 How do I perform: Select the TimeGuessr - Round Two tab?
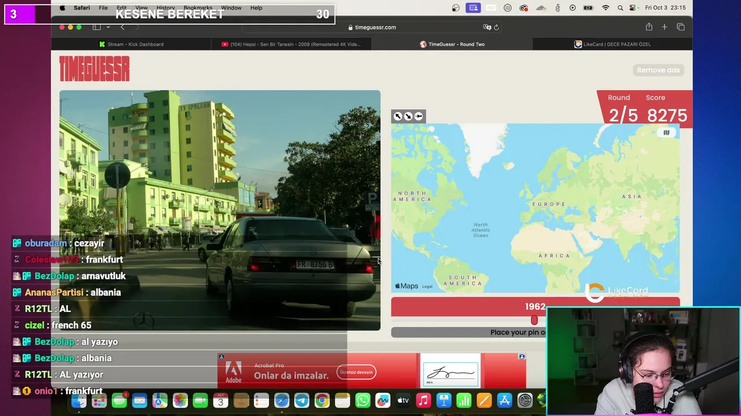(452, 44)
